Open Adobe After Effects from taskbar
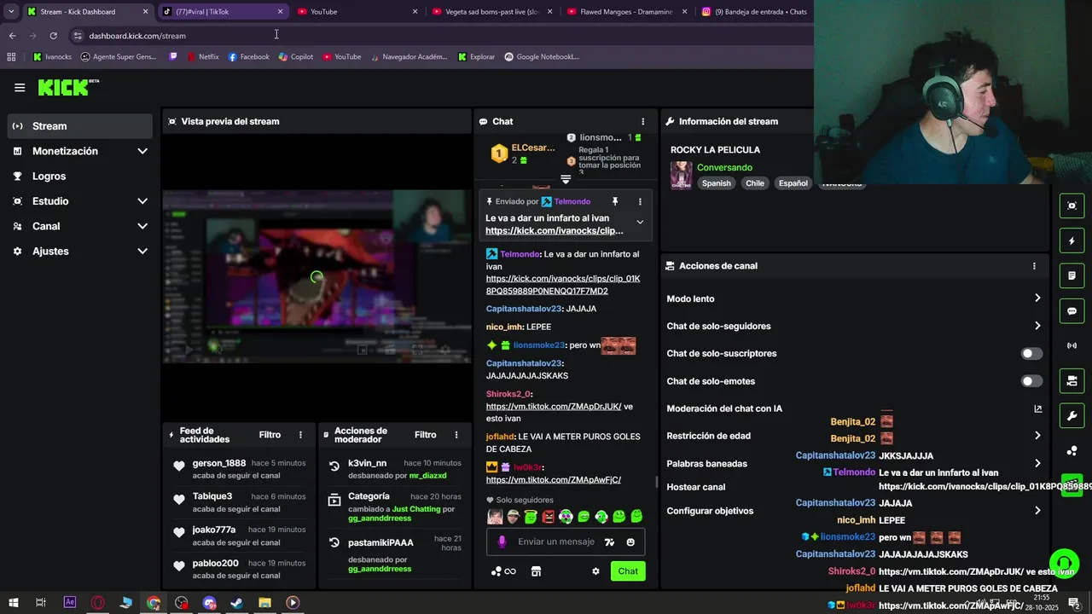The image size is (1092, 614). point(70,603)
